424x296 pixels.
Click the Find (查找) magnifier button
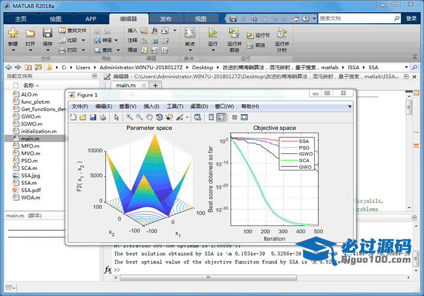click(x=103, y=50)
